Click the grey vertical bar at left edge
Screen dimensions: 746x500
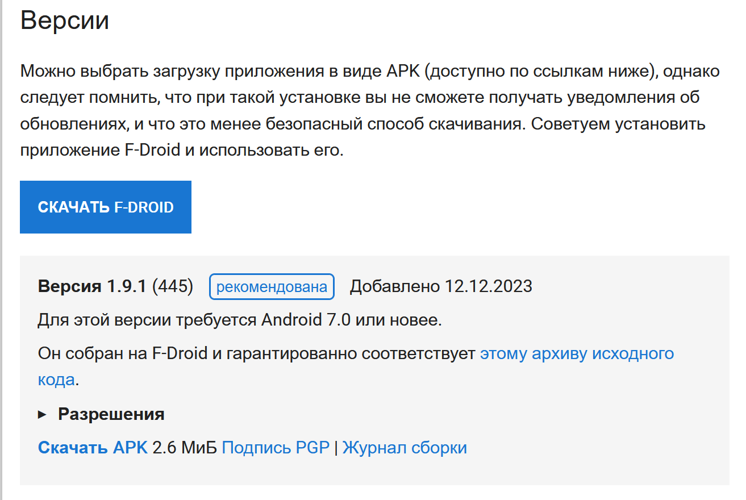click(x=1, y=250)
